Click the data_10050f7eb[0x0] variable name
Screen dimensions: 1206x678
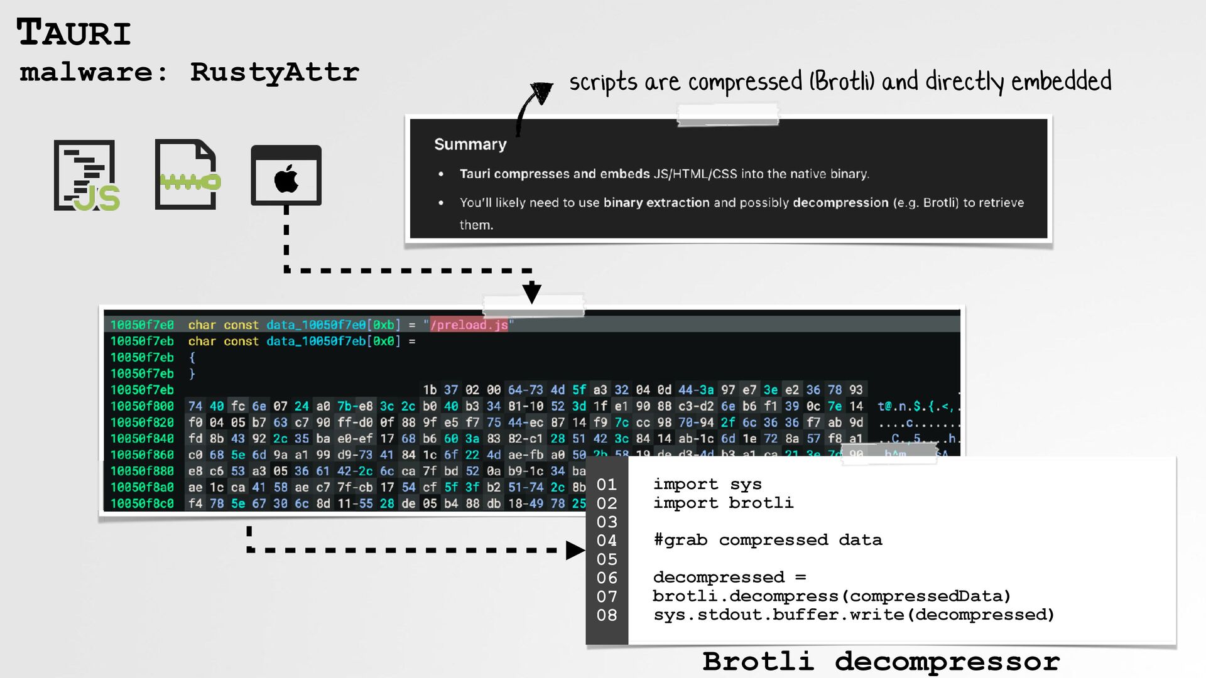333,341
